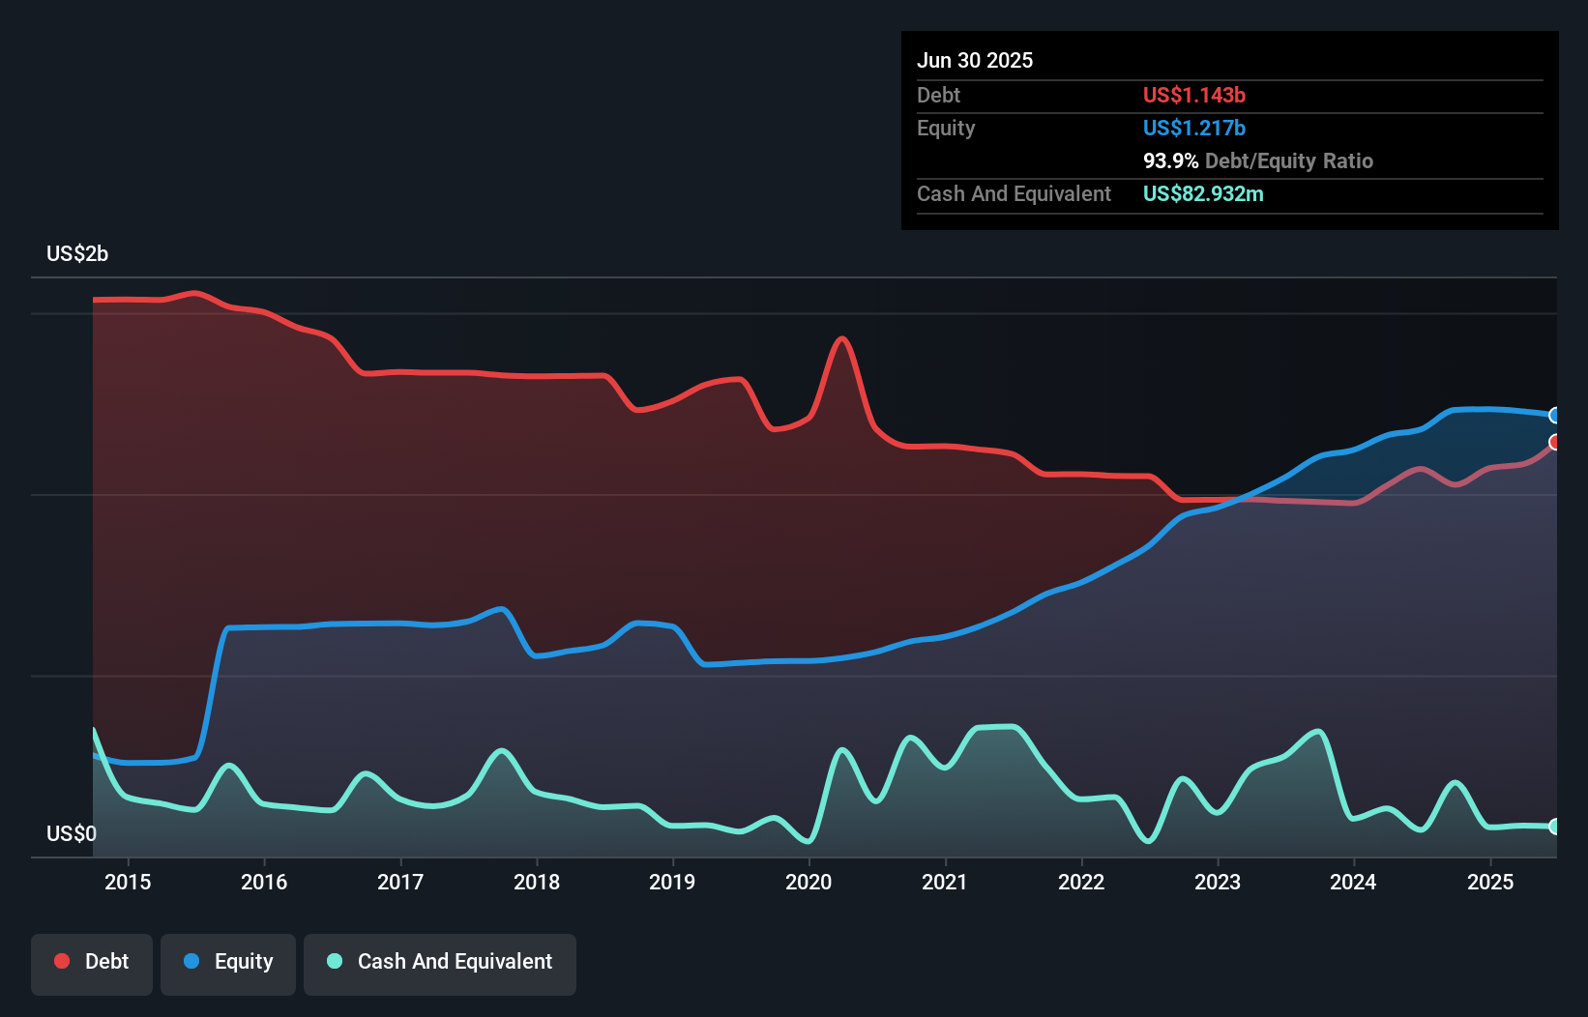Click the US$82.932m cash value
The height and width of the screenshot is (1017, 1588).
[1203, 193]
